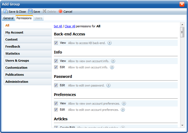188x133 pixels.
Task: Click the scrollbar up arrow
Action: pyautogui.click(x=182, y=25)
